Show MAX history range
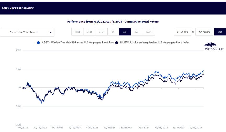 point(149,32)
